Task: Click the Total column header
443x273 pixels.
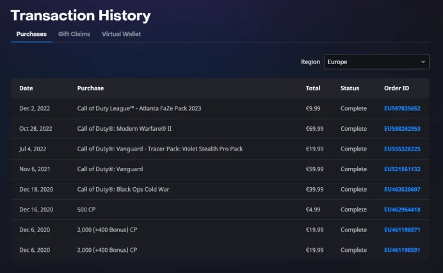Action: point(313,88)
